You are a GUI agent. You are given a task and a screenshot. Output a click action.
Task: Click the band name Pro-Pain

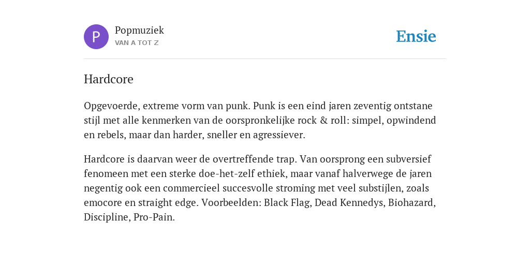(x=153, y=217)
